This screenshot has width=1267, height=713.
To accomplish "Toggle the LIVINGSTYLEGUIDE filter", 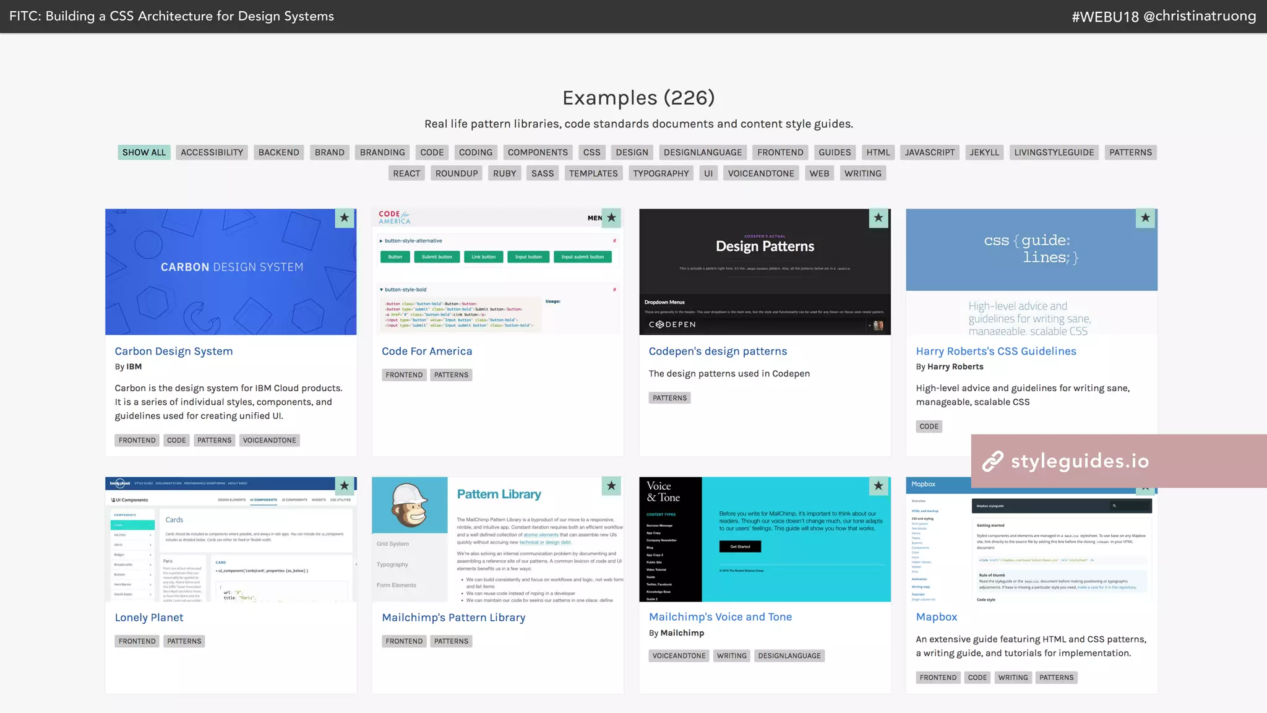I will (1054, 152).
